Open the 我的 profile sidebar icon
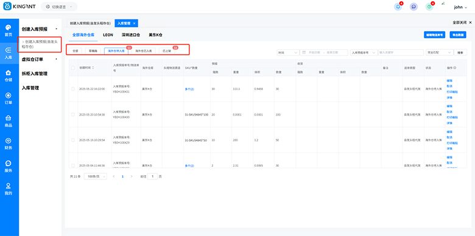 point(9,189)
